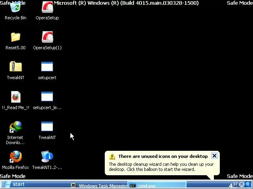253x189 pixels.
Task: Click the desktop cleanup wizard balloon text
Action: (x=161, y=167)
